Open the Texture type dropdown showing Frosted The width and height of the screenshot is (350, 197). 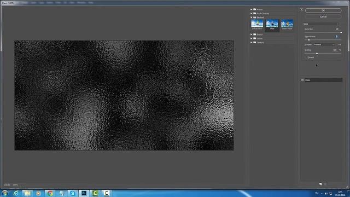pyautogui.click(x=324, y=45)
